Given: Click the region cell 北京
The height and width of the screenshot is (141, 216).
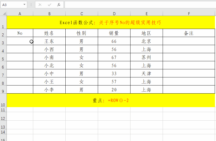Looking at the screenshot, I should click(x=146, y=41).
